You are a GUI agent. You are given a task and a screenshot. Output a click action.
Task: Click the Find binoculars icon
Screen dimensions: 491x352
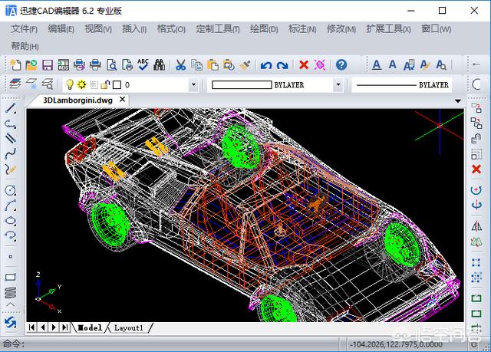point(160,65)
